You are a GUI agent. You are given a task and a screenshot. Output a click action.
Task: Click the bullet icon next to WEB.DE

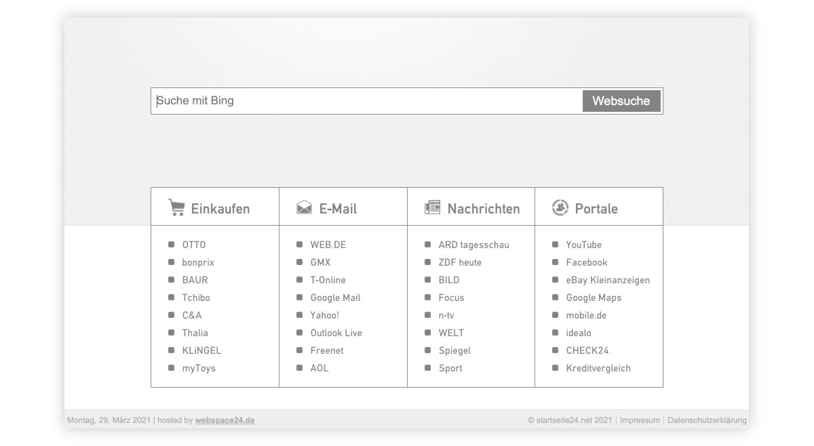pyautogui.click(x=298, y=245)
